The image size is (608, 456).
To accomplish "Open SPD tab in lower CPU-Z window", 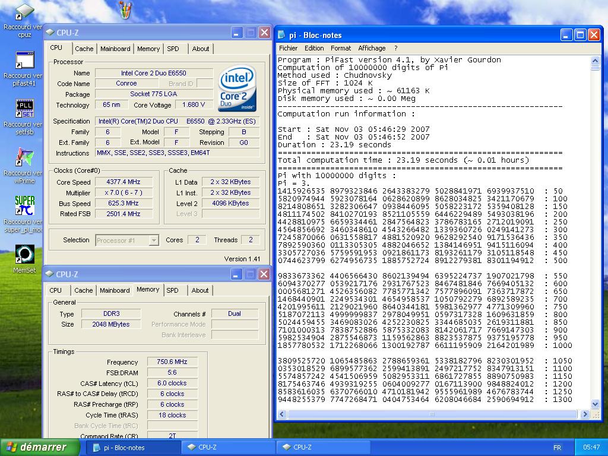I will [172, 290].
